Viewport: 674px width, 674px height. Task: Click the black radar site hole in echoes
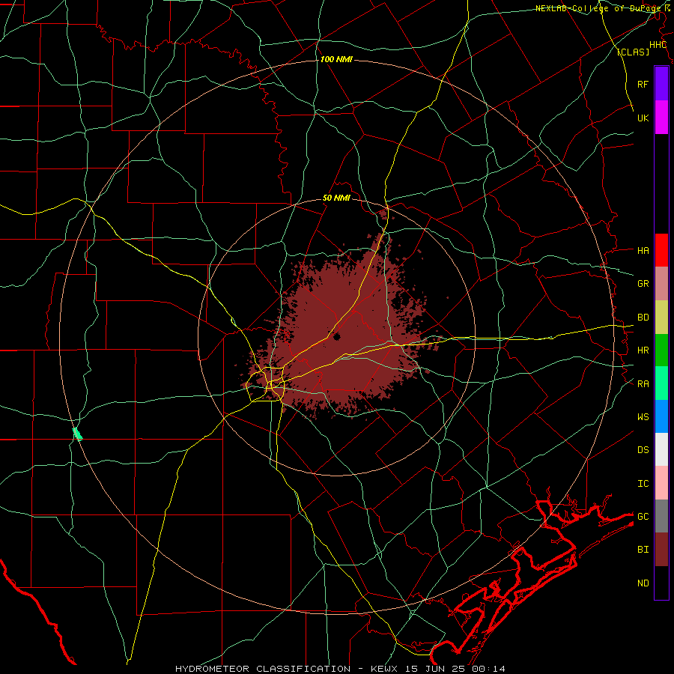tap(336, 336)
